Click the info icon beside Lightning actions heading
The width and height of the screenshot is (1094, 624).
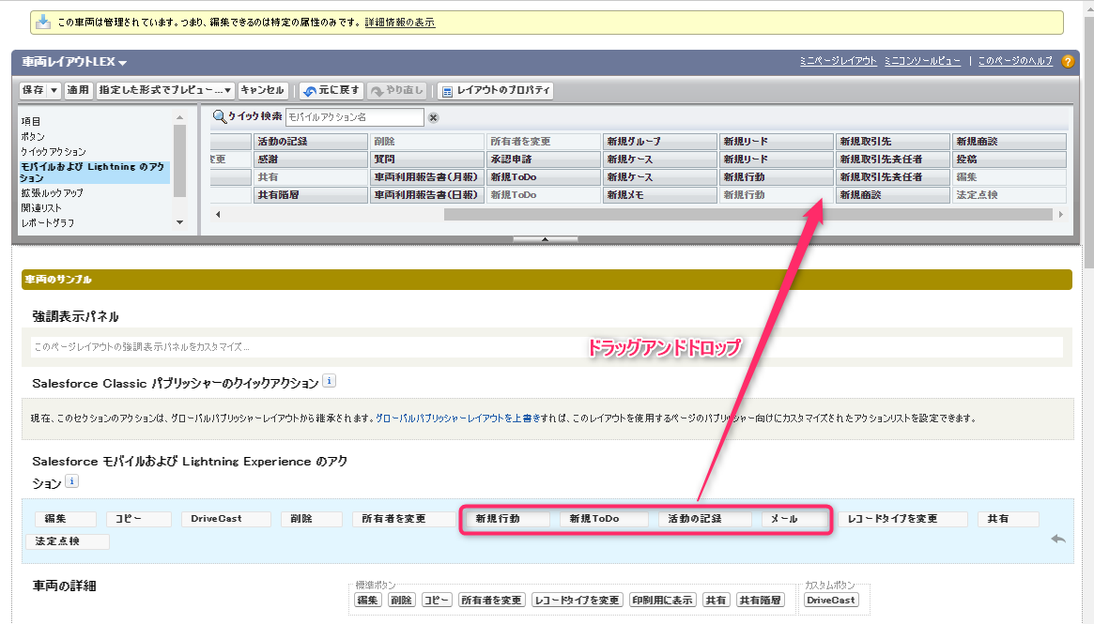[x=72, y=481]
